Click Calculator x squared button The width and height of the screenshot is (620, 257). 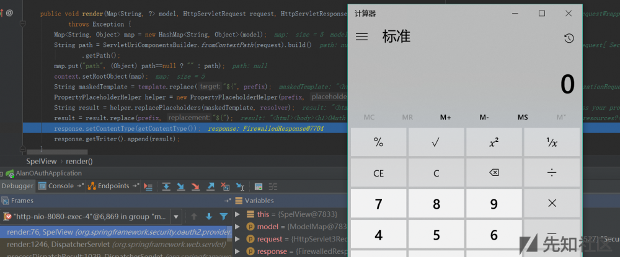click(x=494, y=142)
